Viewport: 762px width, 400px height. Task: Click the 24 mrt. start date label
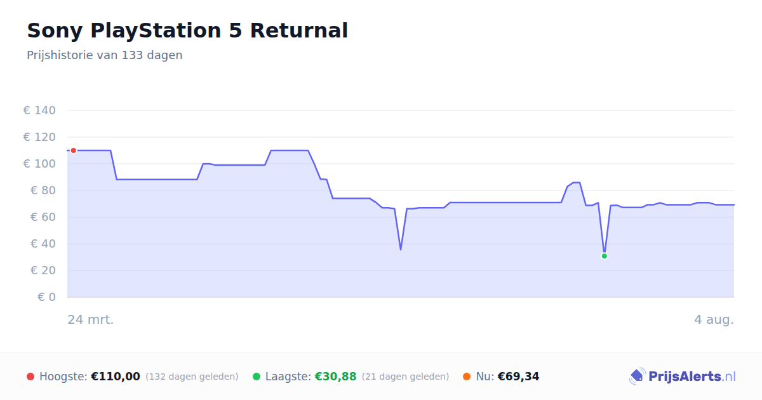91,319
